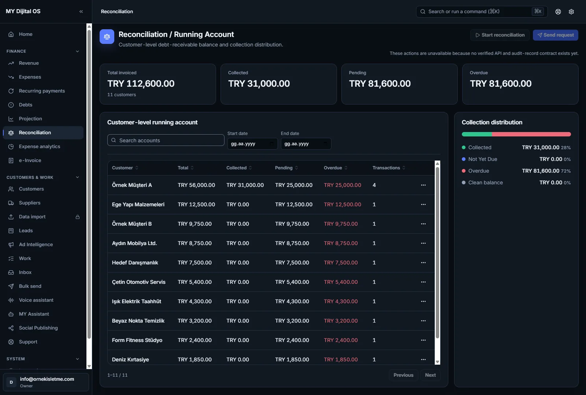
Task: Click the Debts alert-circle icon
Action: 11,105
